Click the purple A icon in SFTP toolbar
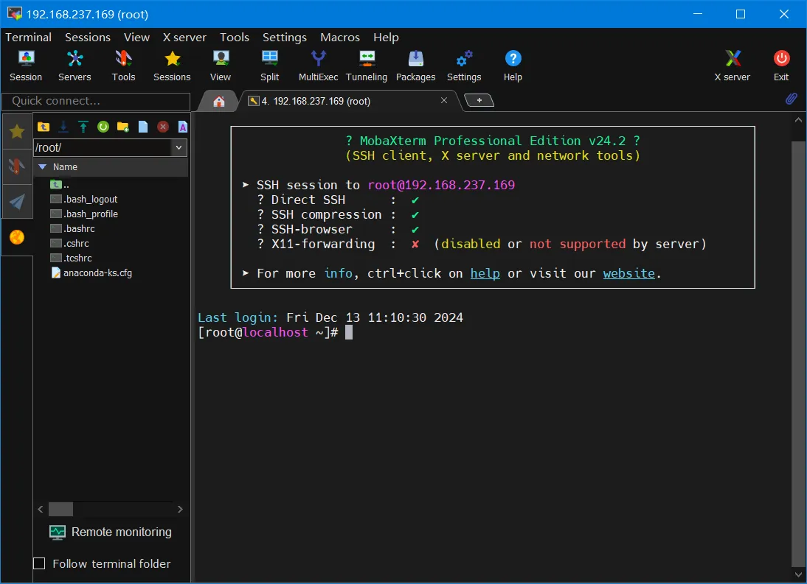807x584 pixels. 182,127
